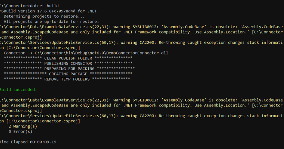Click 'CREATING PACKAGE' step line
This screenshot has width=284, height=149.
pos(68,74)
